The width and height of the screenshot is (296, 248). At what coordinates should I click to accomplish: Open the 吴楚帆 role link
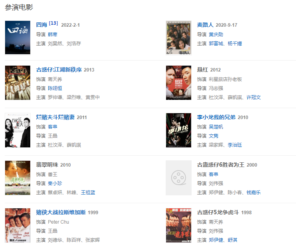point(216,127)
